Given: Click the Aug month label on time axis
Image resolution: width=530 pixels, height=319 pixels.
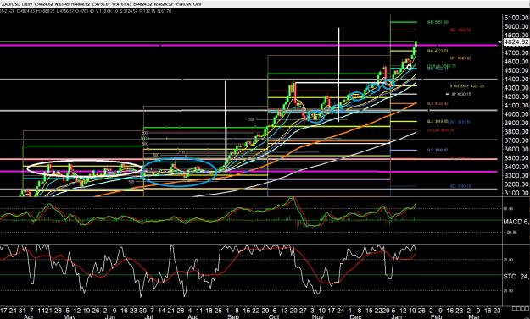Looking at the screenshot, I should (192, 317).
